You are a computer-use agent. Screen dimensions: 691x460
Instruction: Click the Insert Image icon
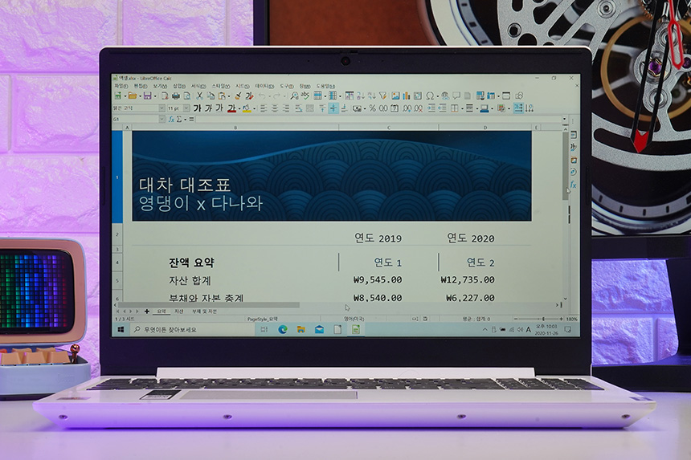pos(395,96)
